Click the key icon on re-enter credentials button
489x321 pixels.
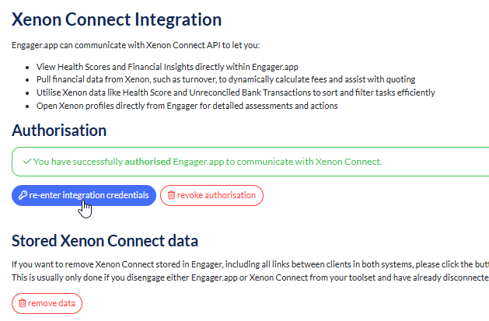(x=23, y=195)
